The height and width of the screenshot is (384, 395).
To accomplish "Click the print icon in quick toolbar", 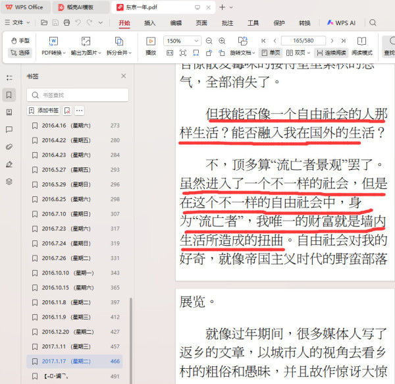I will [x=66, y=22].
